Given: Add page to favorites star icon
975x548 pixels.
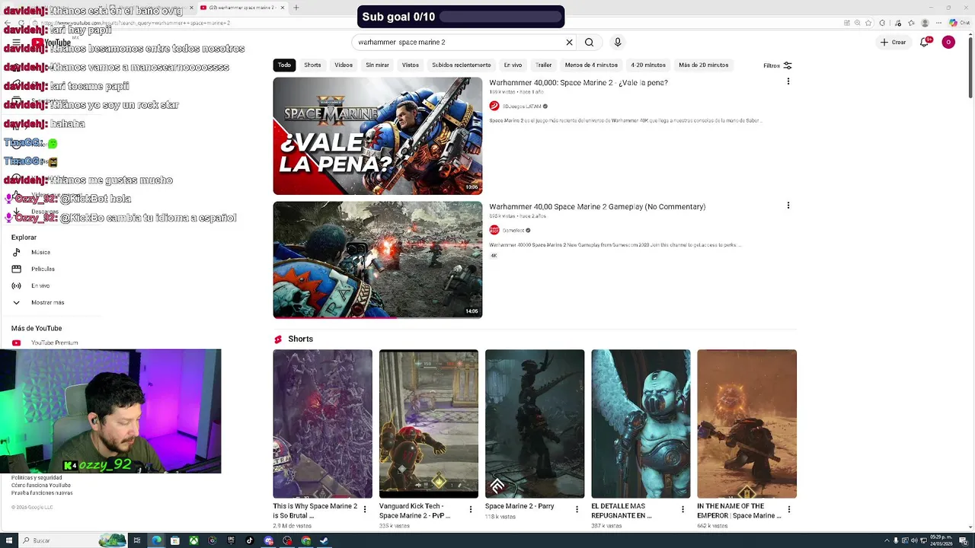Looking at the screenshot, I should [868, 23].
